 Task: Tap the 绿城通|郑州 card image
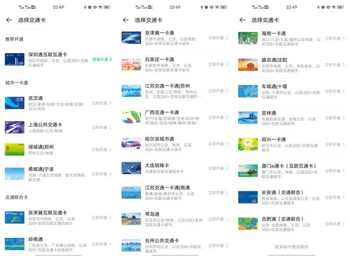click(x=15, y=149)
